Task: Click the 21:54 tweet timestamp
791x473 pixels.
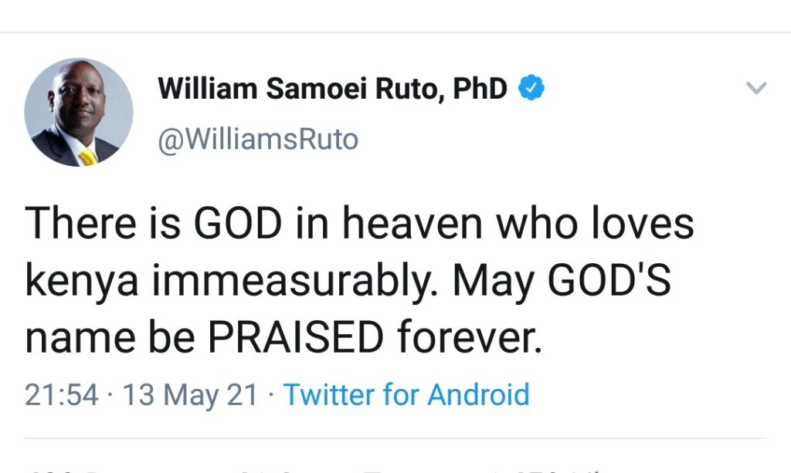Action: (x=62, y=395)
